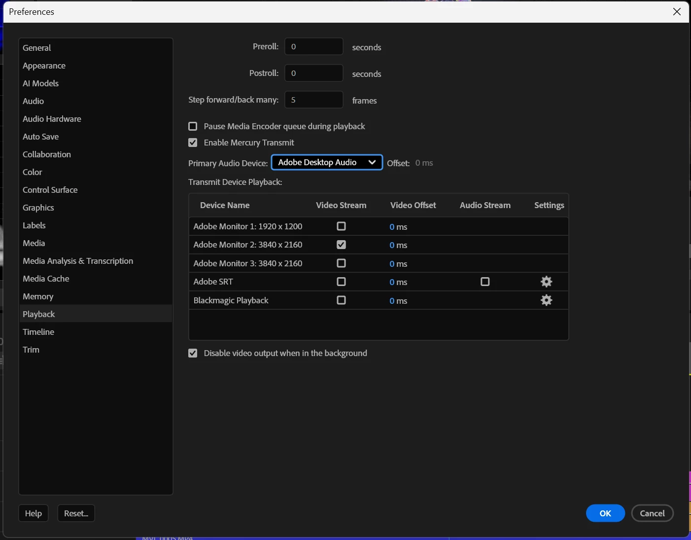Select the Blackmagic Playback device name
691x540 pixels.
231,300
